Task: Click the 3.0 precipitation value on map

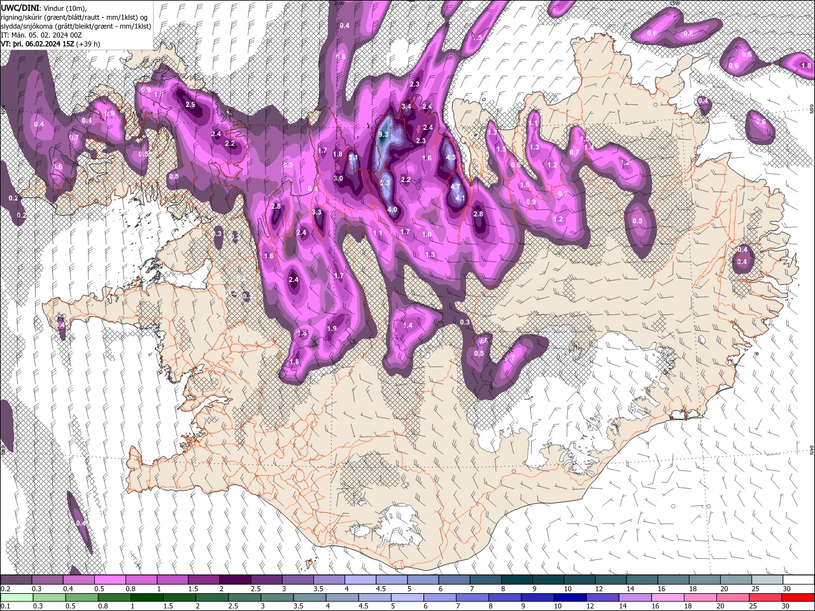Action: [338, 179]
